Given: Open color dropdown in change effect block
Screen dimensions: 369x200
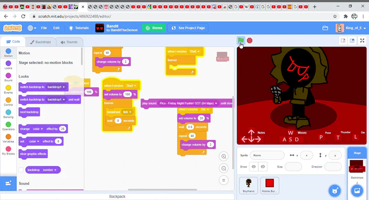Looking at the screenshot, I should (38, 129).
